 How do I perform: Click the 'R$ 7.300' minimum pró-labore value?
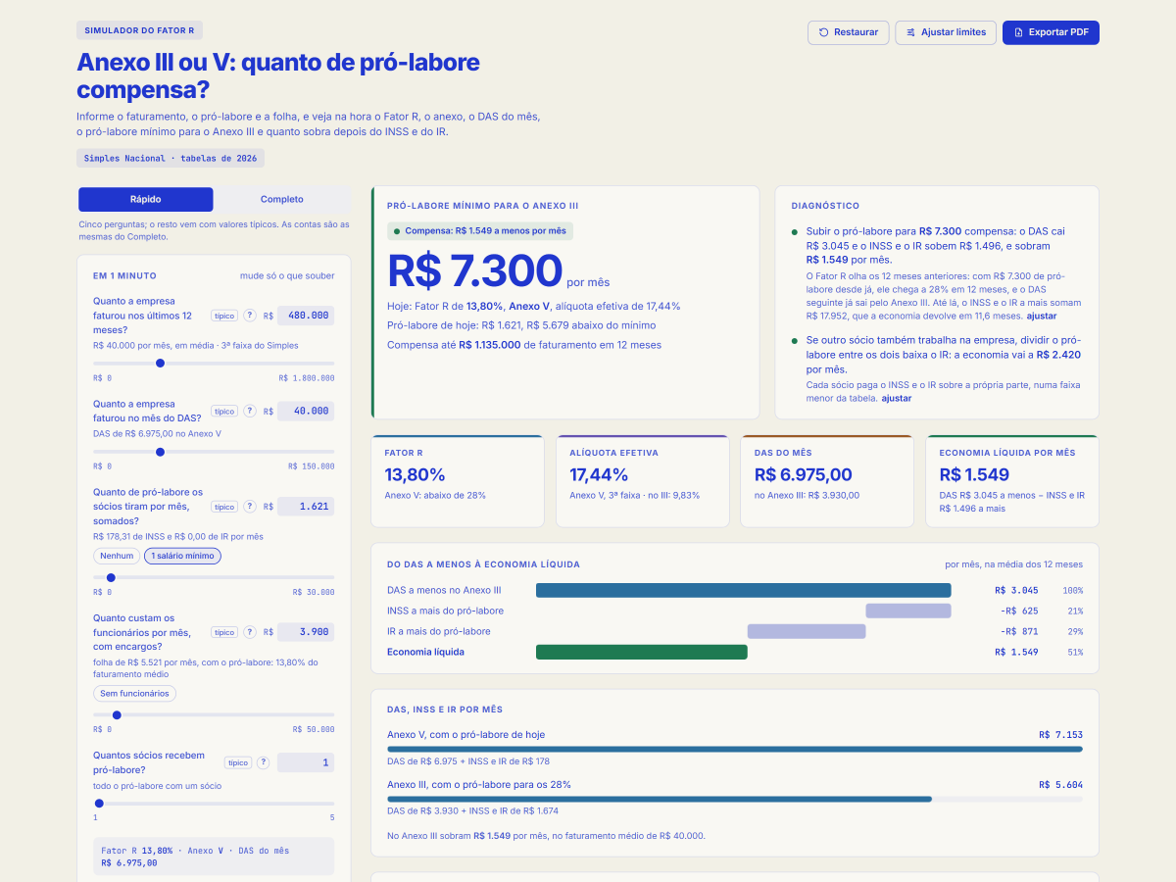475,271
